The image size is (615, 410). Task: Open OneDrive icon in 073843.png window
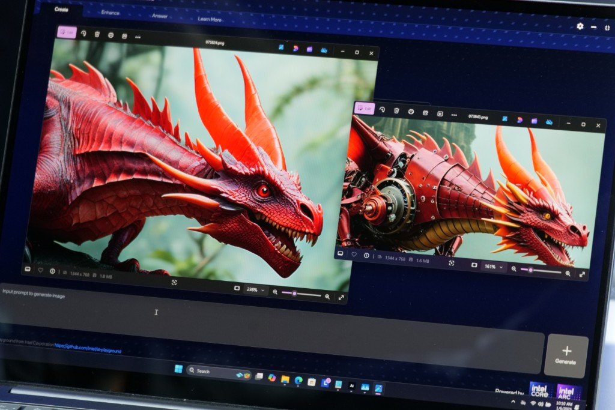pyautogui.click(x=549, y=122)
